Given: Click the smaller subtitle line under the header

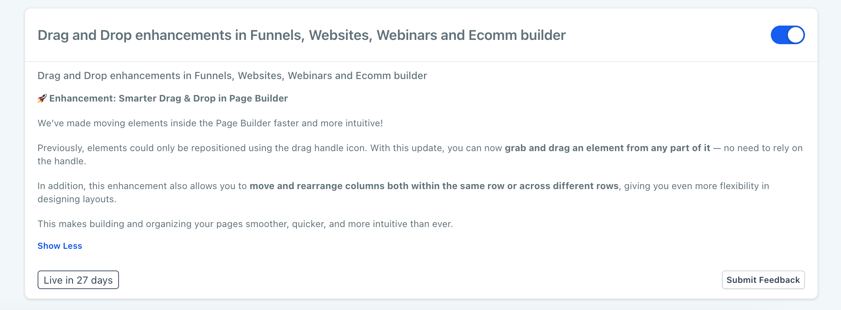Looking at the screenshot, I should [232, 76].
